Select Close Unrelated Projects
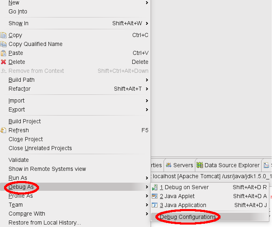Viewport: 273px width, 227px height. [x=40, y=148]
